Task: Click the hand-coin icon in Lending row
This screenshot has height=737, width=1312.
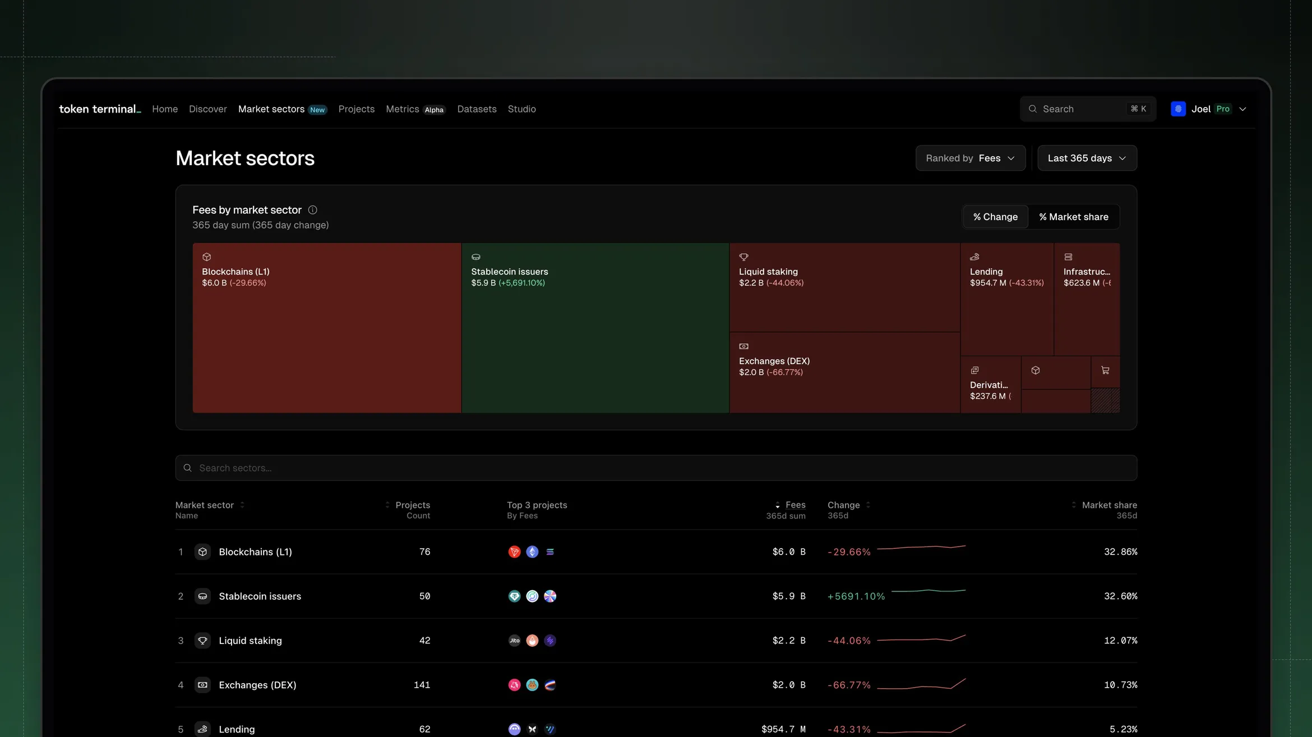Action: pyautogui.click(x=202, y=729)
